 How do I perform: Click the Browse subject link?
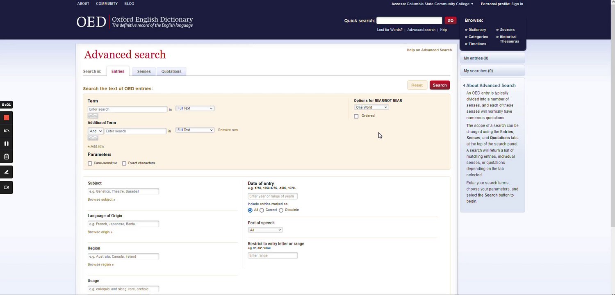click(x=101, y=200)
